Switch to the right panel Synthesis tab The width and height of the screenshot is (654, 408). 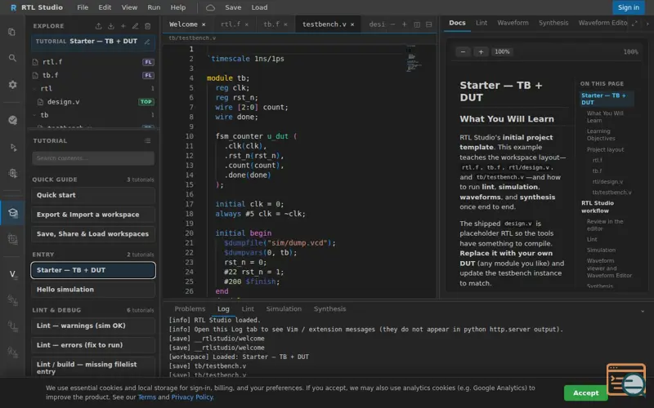click(x=553, y=23)
